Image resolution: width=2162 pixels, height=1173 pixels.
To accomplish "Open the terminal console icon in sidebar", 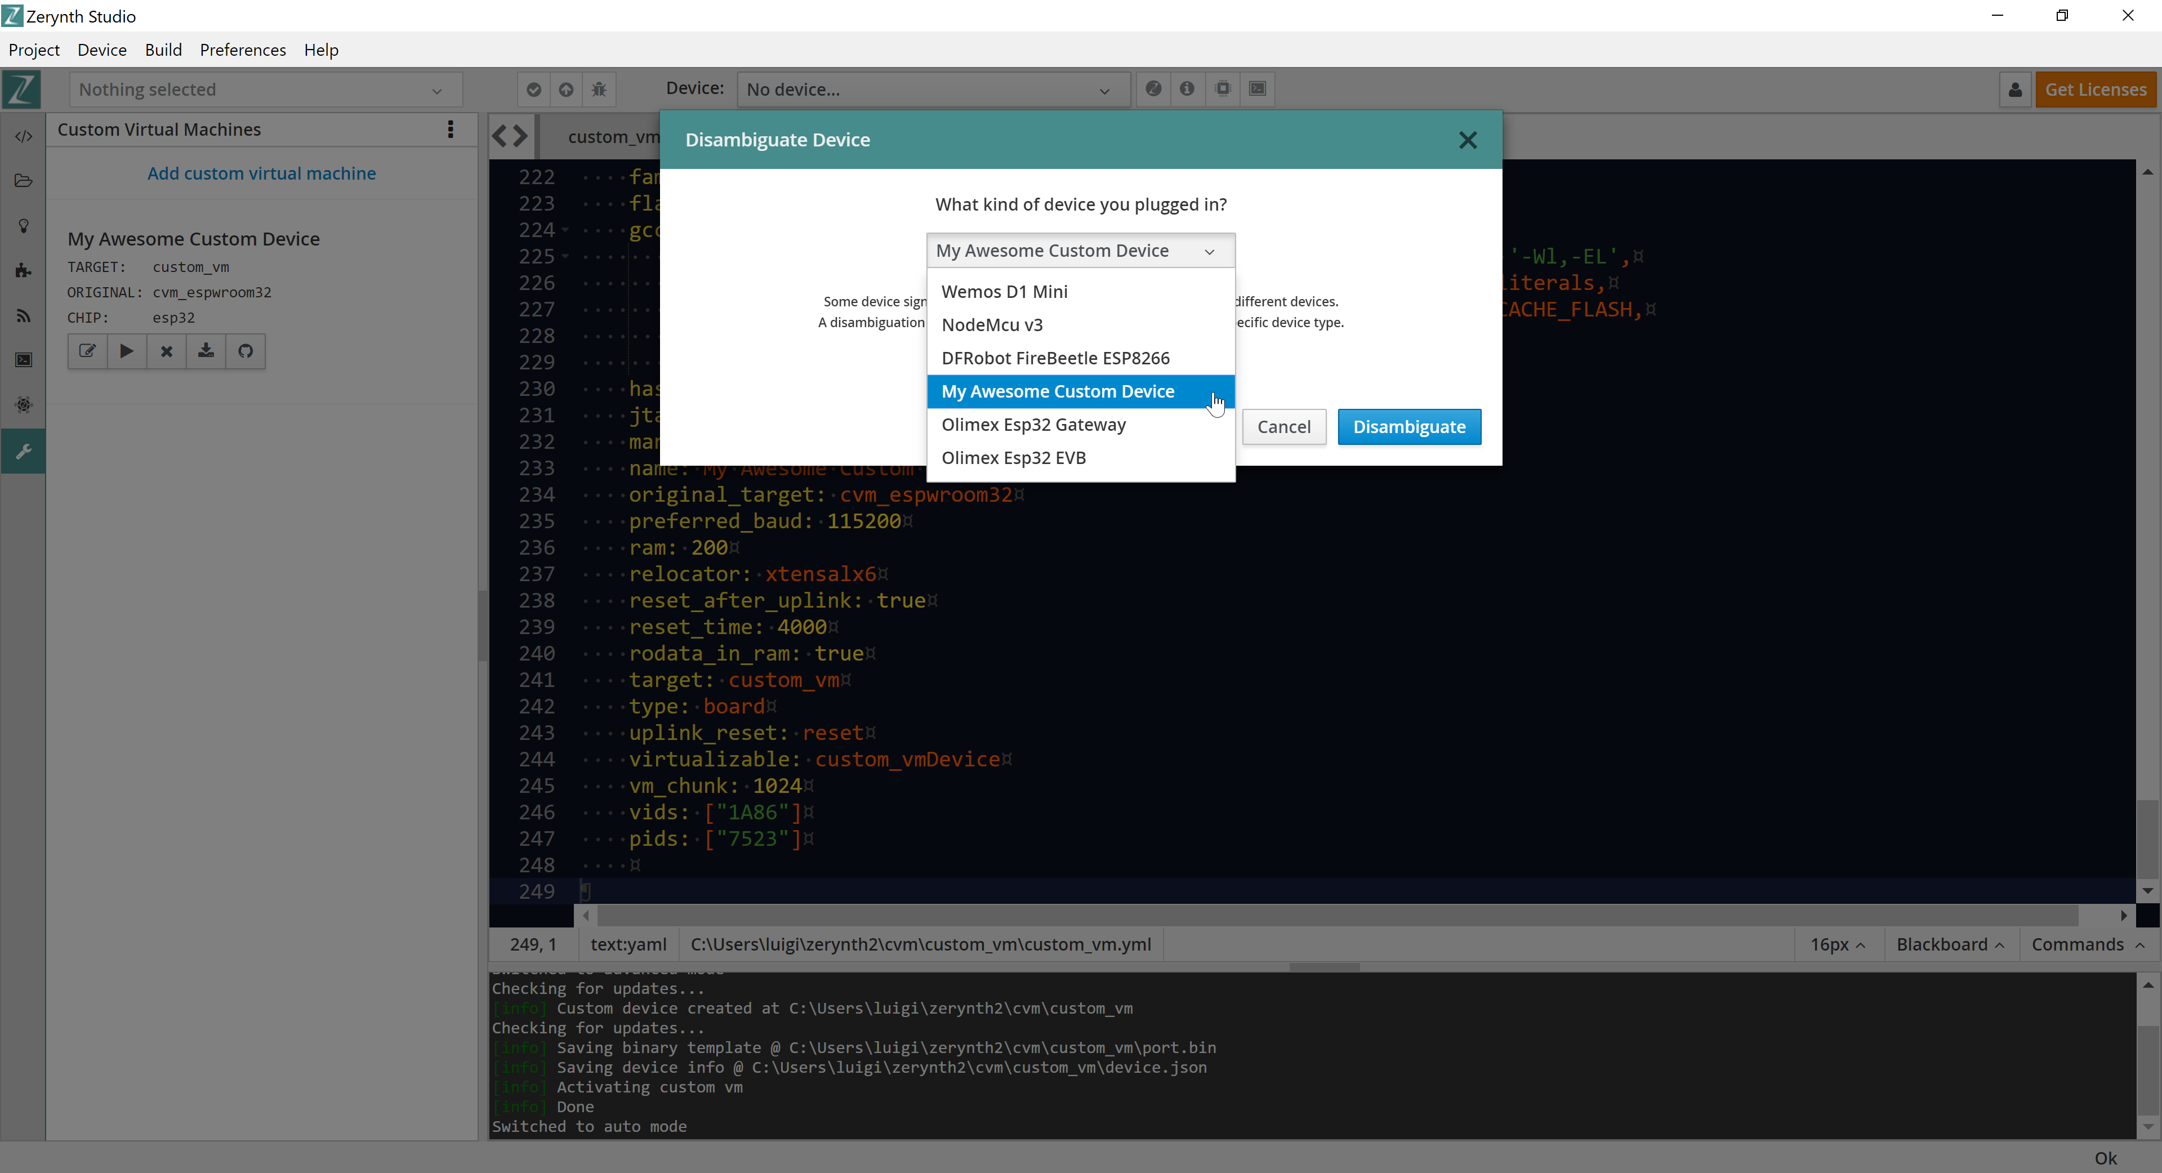I will (x=23, y=359).
